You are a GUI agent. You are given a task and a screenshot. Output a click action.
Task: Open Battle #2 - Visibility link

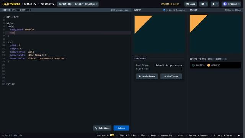pos(39,4)
